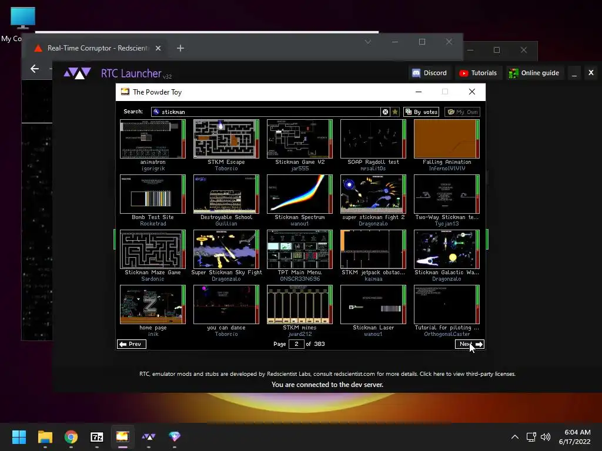Show hidden system tray icons
Image resolution: width=602 pixels, height=451 pixels.
coord(515,437)
